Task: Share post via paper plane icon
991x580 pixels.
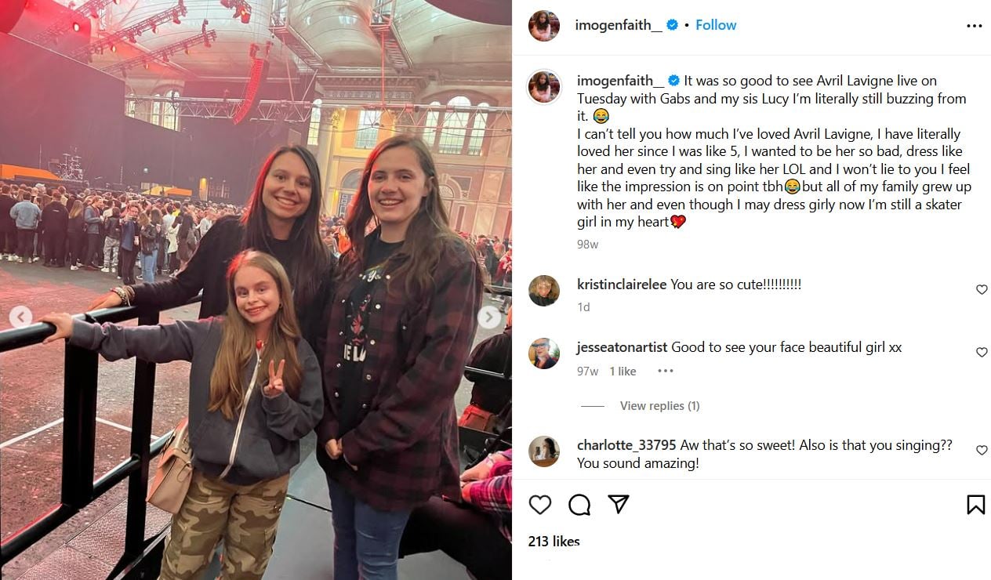Action: [619, 504]
